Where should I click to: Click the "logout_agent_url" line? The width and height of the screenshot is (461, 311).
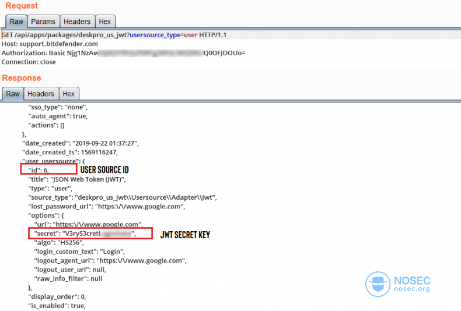pyautogui.click(x=110, y=261)
